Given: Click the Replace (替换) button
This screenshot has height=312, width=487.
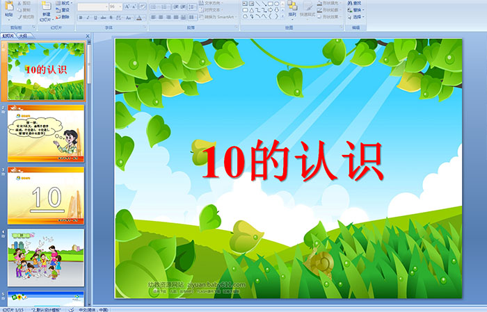Looking at the screenshot, I should click(357, 10).
